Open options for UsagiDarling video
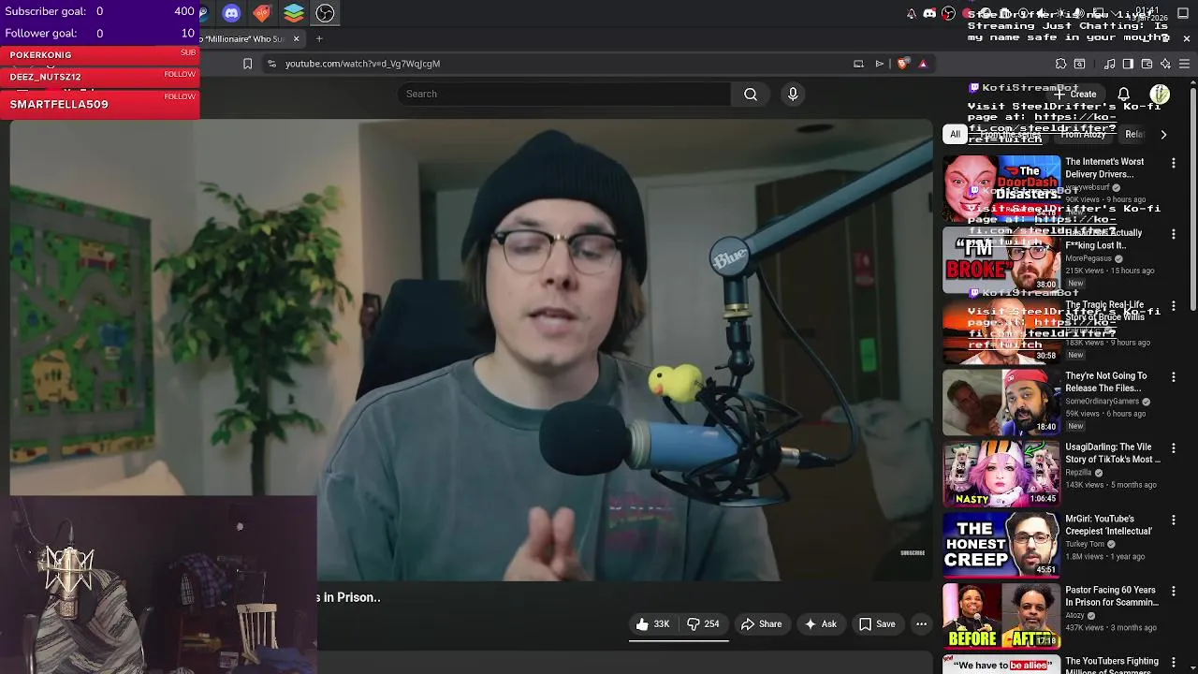Image resolution: width=1198 pixels, height=674 pixels. pos(1173,448)
